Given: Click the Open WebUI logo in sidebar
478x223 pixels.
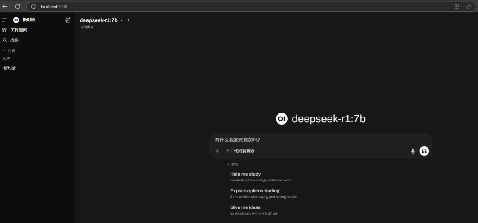Looking at the screenshot, I should click(16, 20).
